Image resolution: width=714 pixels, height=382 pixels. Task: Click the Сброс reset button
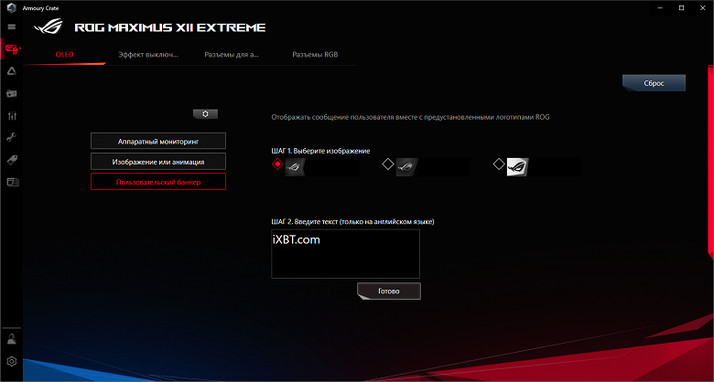(x=654, y=83)
